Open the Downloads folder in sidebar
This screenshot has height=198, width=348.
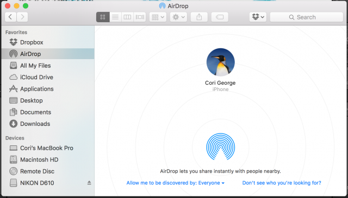[48, 124]
